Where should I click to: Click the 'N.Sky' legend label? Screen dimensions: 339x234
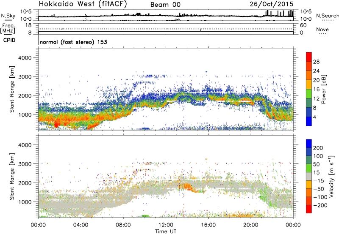coord(8,16)
